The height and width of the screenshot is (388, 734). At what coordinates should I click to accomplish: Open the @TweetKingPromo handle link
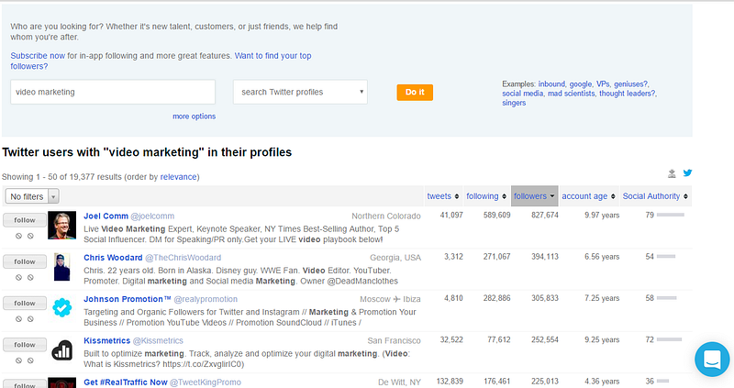click(x=206, y=382)
